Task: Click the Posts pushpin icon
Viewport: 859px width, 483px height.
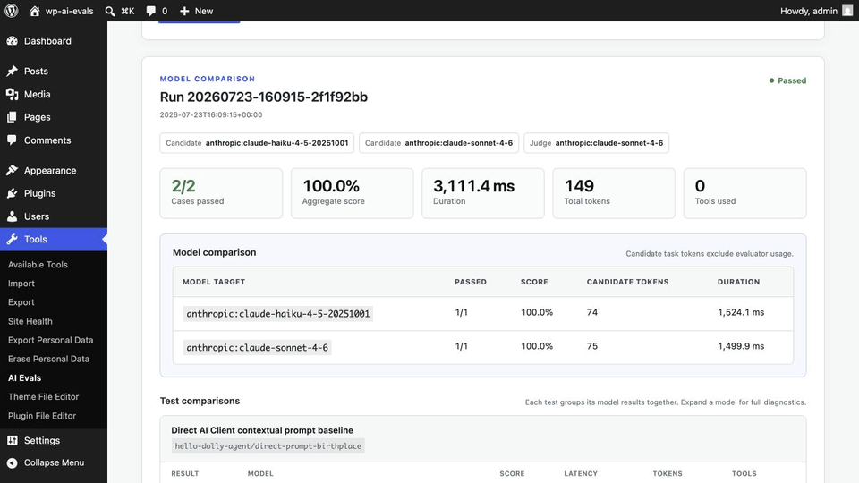Action: (x=12, y=72)
